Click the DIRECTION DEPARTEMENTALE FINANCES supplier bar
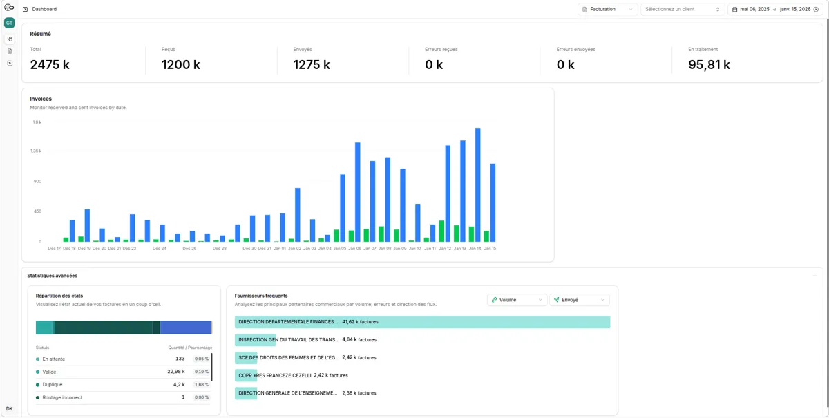The width and height of the screenshot is (829, 418). pyautogui.click(x=422, y=322)
